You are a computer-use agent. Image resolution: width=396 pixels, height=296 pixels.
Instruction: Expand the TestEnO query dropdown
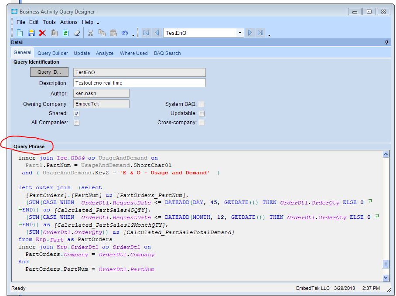pyautogui.click(x=240, y=33)
